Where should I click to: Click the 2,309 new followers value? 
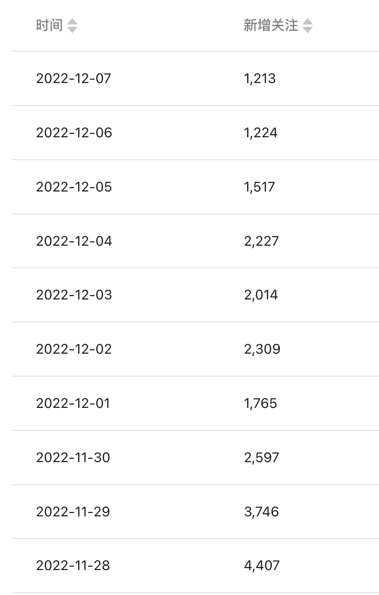pos(262,349)
